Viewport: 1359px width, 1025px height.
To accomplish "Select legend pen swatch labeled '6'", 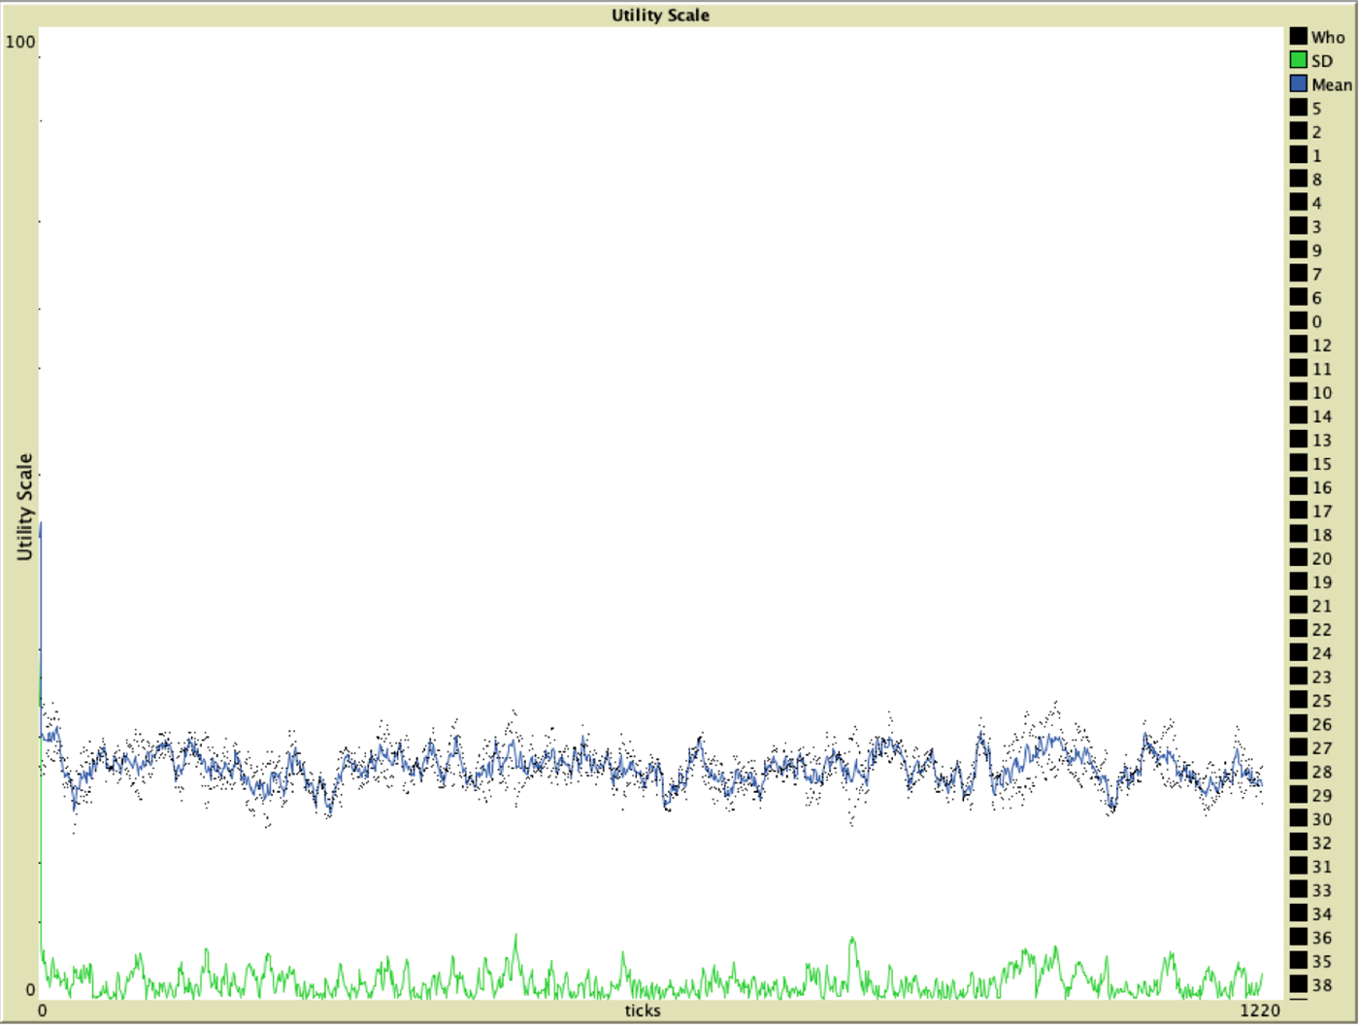I will pos(1298,297).
